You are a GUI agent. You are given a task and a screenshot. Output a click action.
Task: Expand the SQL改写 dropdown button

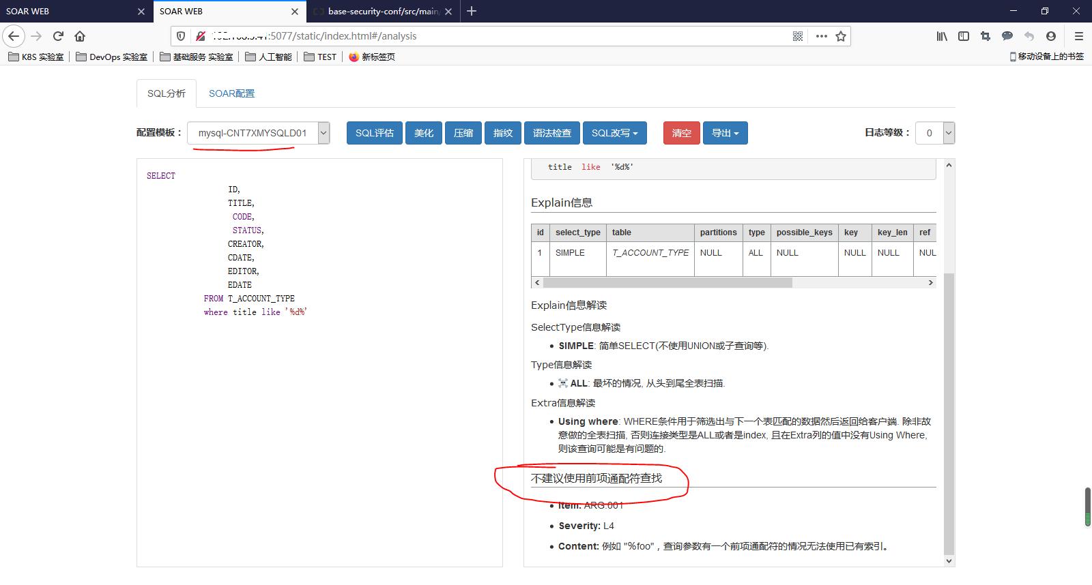614,133
